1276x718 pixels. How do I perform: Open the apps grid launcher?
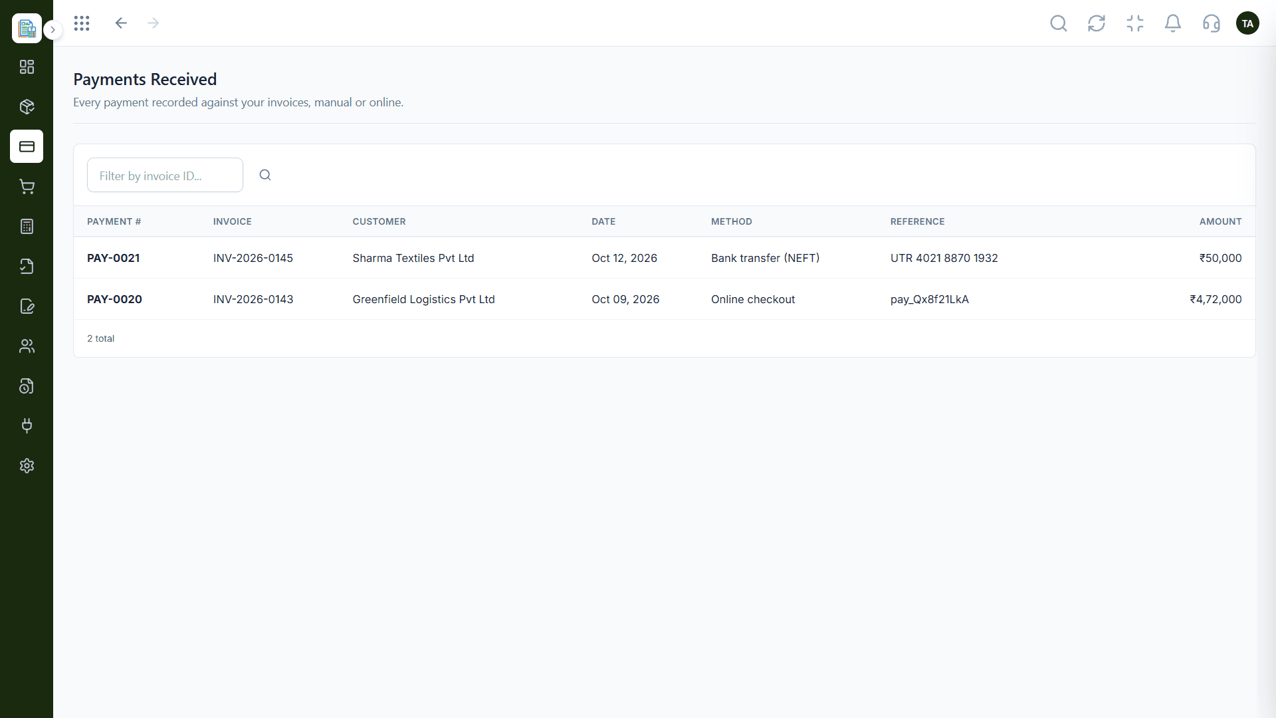coord(82,23)
